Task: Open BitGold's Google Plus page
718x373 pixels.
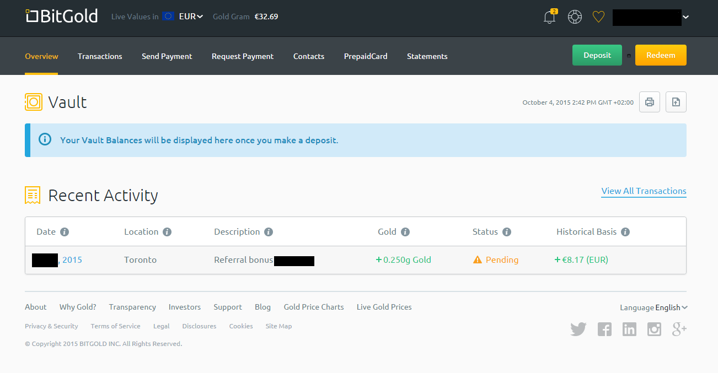Action: point(679,329)
